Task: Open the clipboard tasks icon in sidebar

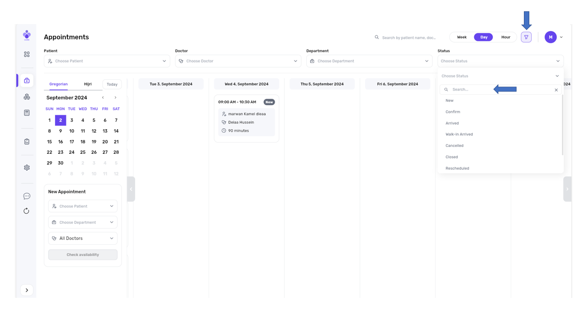Action: click(27, 142)
